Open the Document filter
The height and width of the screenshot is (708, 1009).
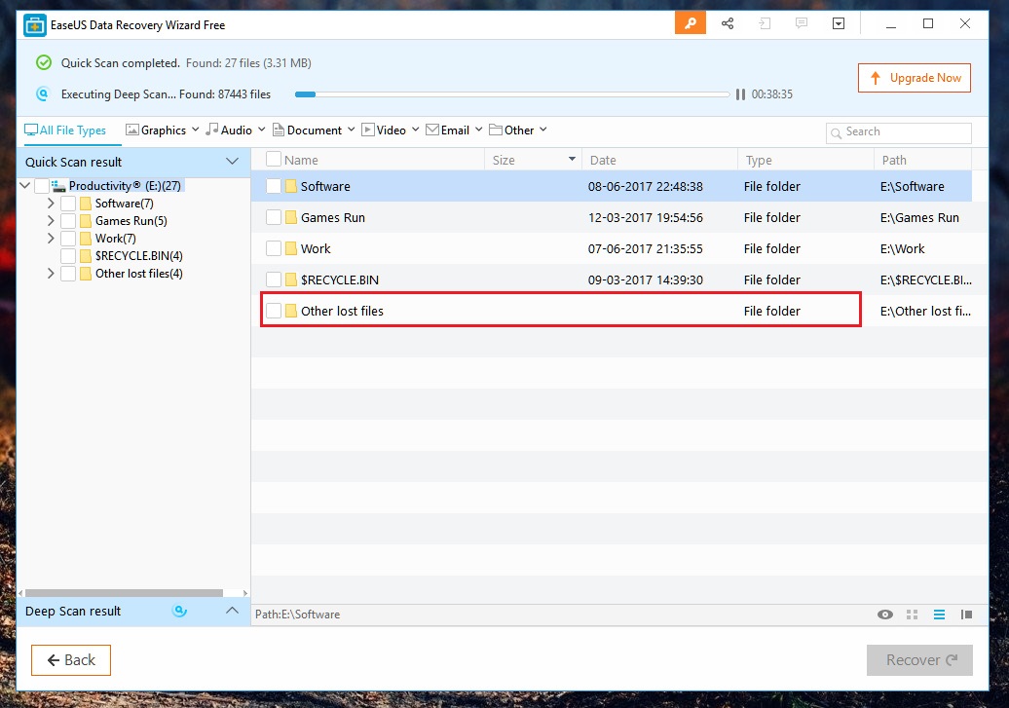coord(314,130)
